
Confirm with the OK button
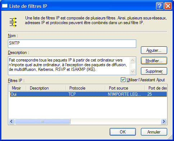123,132
